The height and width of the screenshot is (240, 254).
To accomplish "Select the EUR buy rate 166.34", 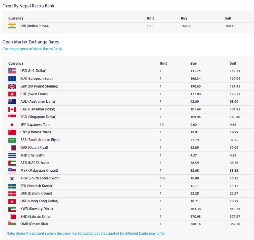I will click(x=196, y=78).
